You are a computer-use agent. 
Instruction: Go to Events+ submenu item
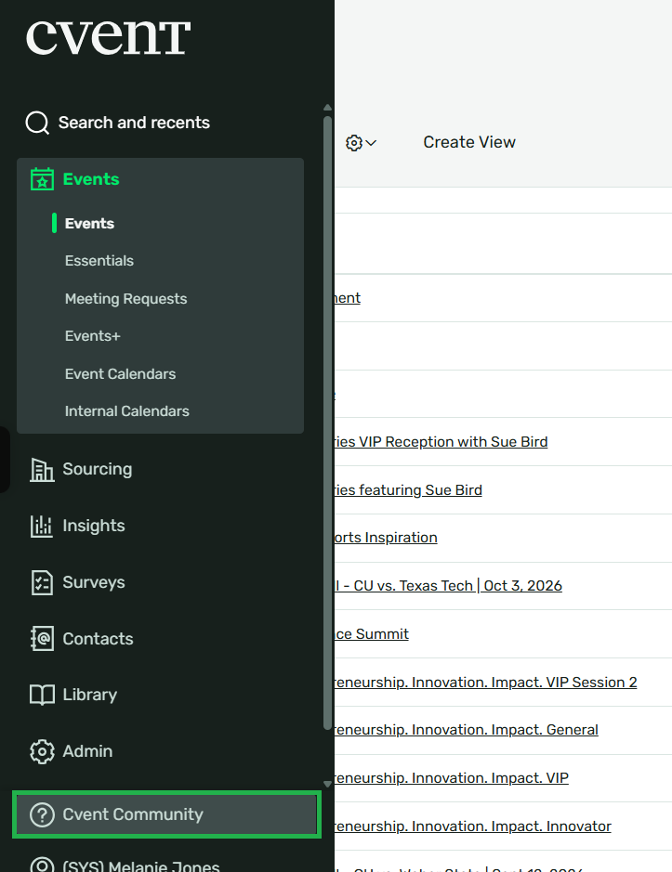tap(92, 336)
